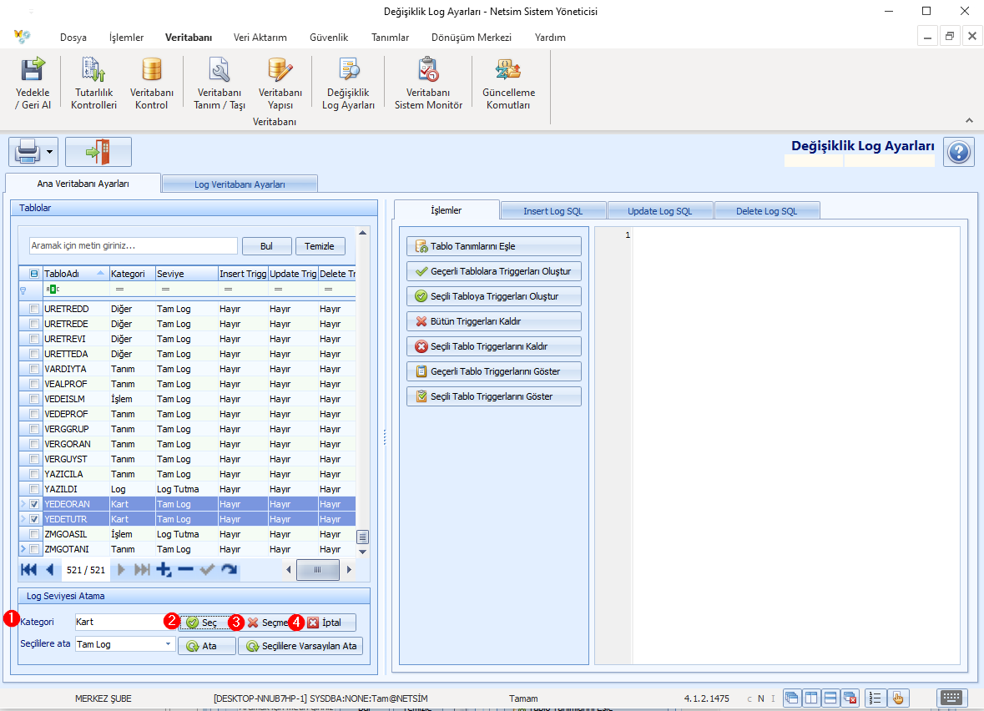This screenshot has height=711, width=984.
Task: Tick the VEDEISLM row checkbox
Action: pos(34,399)
